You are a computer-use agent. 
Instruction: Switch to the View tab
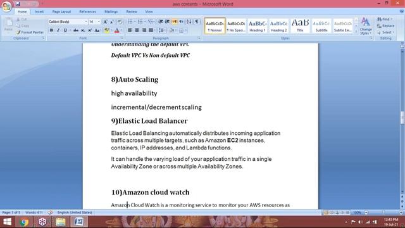(149, 11)
